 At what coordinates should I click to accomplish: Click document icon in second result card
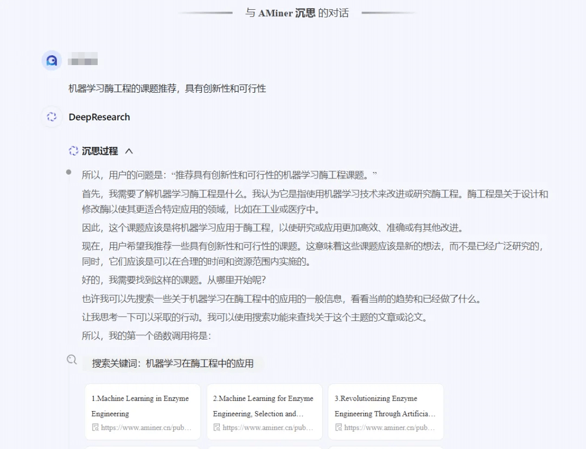[216, 427]
